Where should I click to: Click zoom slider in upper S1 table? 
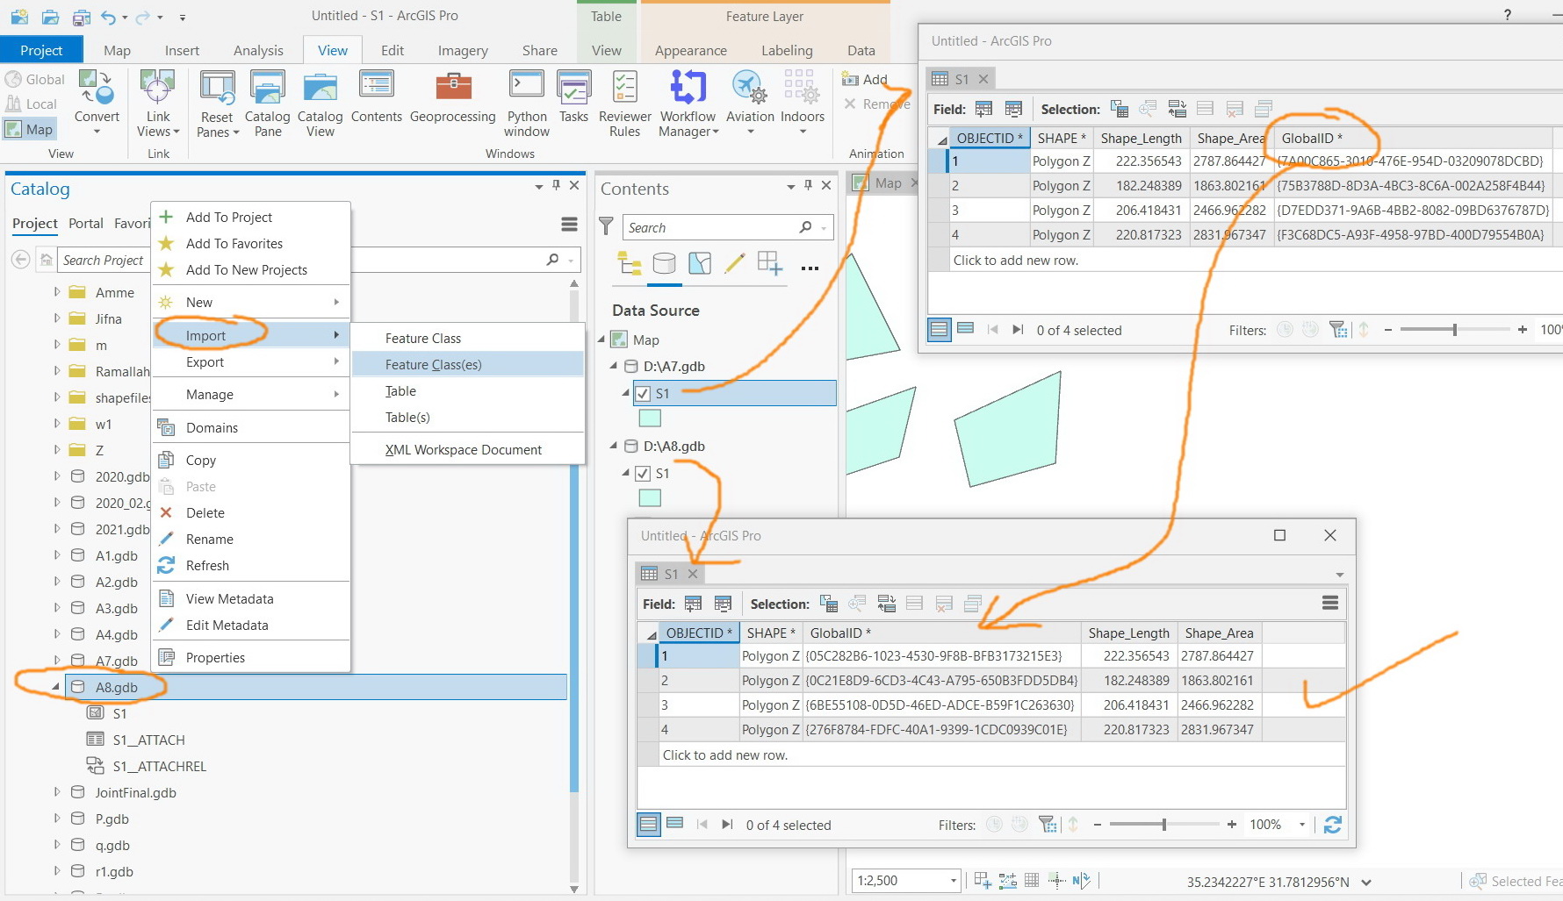(x=1455, y=330)
